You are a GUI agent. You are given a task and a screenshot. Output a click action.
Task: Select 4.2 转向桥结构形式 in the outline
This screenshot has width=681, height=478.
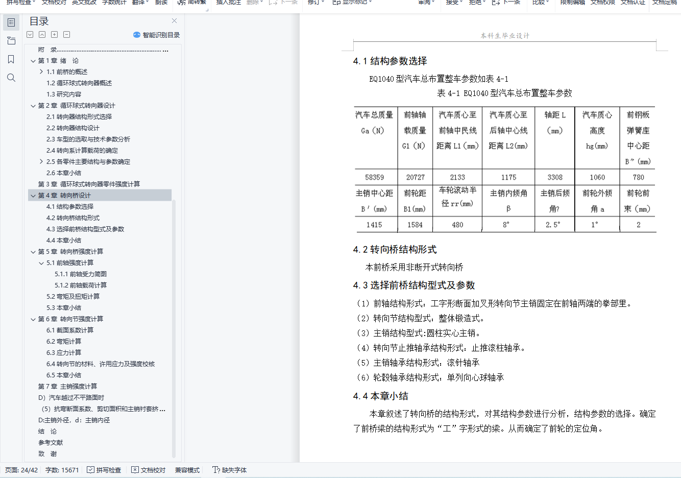[73, 218]
